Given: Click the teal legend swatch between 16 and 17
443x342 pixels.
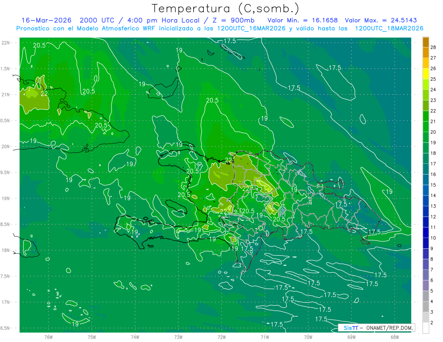Looking at the screenshot, I should pos(426,169).
